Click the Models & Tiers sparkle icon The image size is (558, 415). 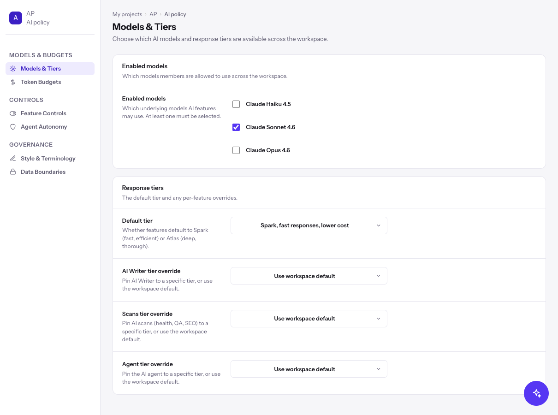click(x=13, y=69)
